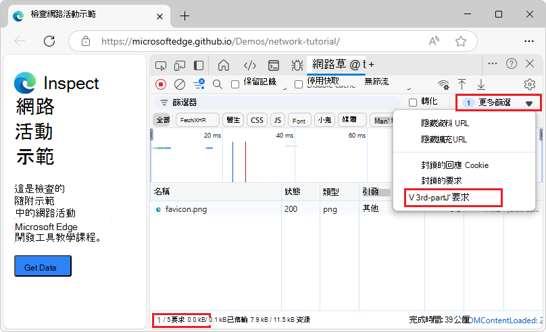The image size is (546, 332).
Task: Collapse the 更多篩選 dropdown
Action: coord(499,103)
